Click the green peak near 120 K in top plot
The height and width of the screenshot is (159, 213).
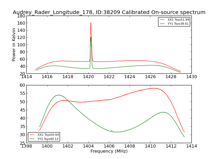pos(91,37)
